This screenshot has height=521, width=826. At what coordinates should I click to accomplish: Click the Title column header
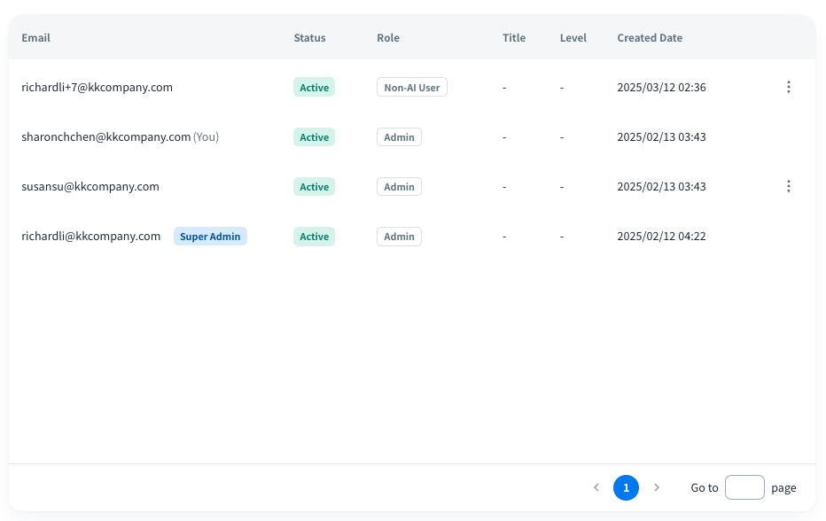tap(514, 38)
